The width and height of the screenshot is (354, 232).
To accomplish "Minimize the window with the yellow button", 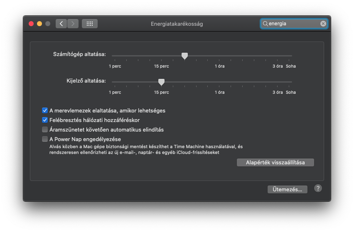I will click(39, 24).
